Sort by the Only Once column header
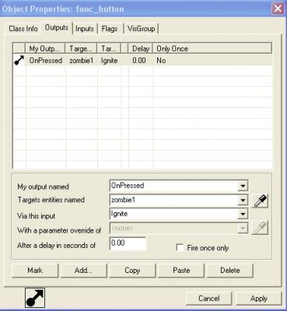Screen dimensions: 287x311 (212, 48)
